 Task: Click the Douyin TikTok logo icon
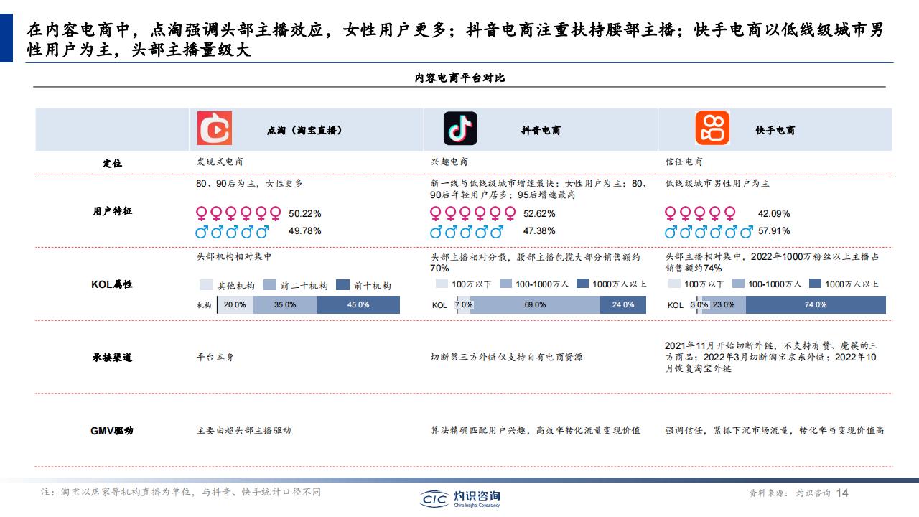pos(460,129)
